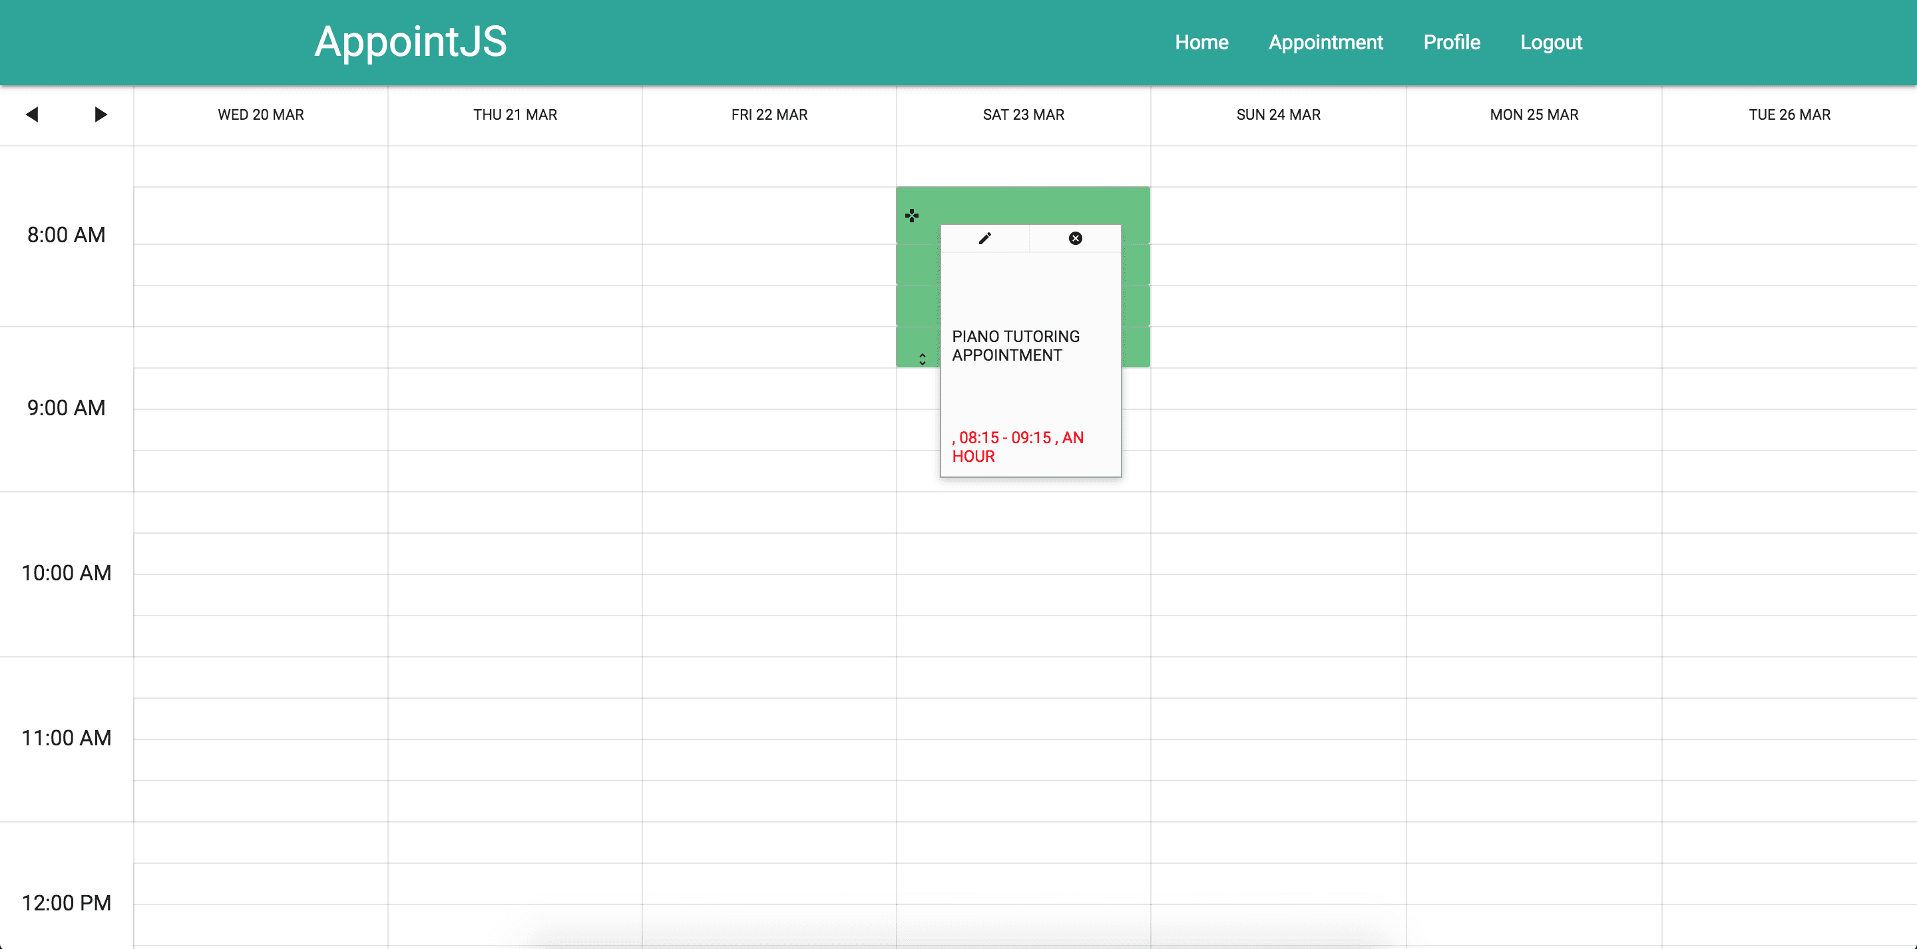Select the SUN 24 MAR column header
Screen dimensions: 1917x949
pos(1279,114)
